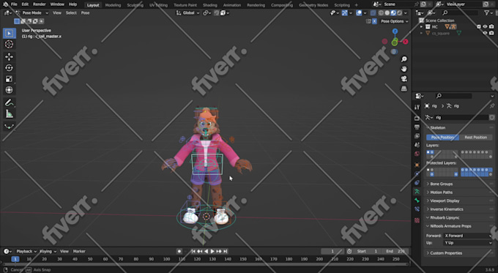Open Forward axis X Forward dropdown
This screenshot has height=273, width=498.
pyautogui.click(x=467, y=236)
